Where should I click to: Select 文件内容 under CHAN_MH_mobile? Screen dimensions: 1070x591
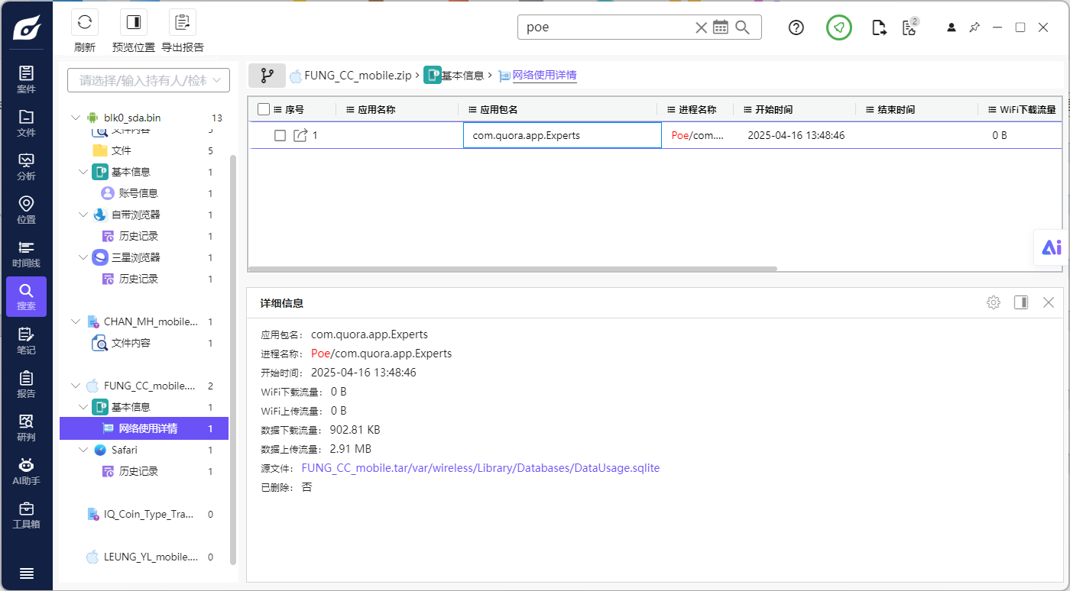coord(144,343)
